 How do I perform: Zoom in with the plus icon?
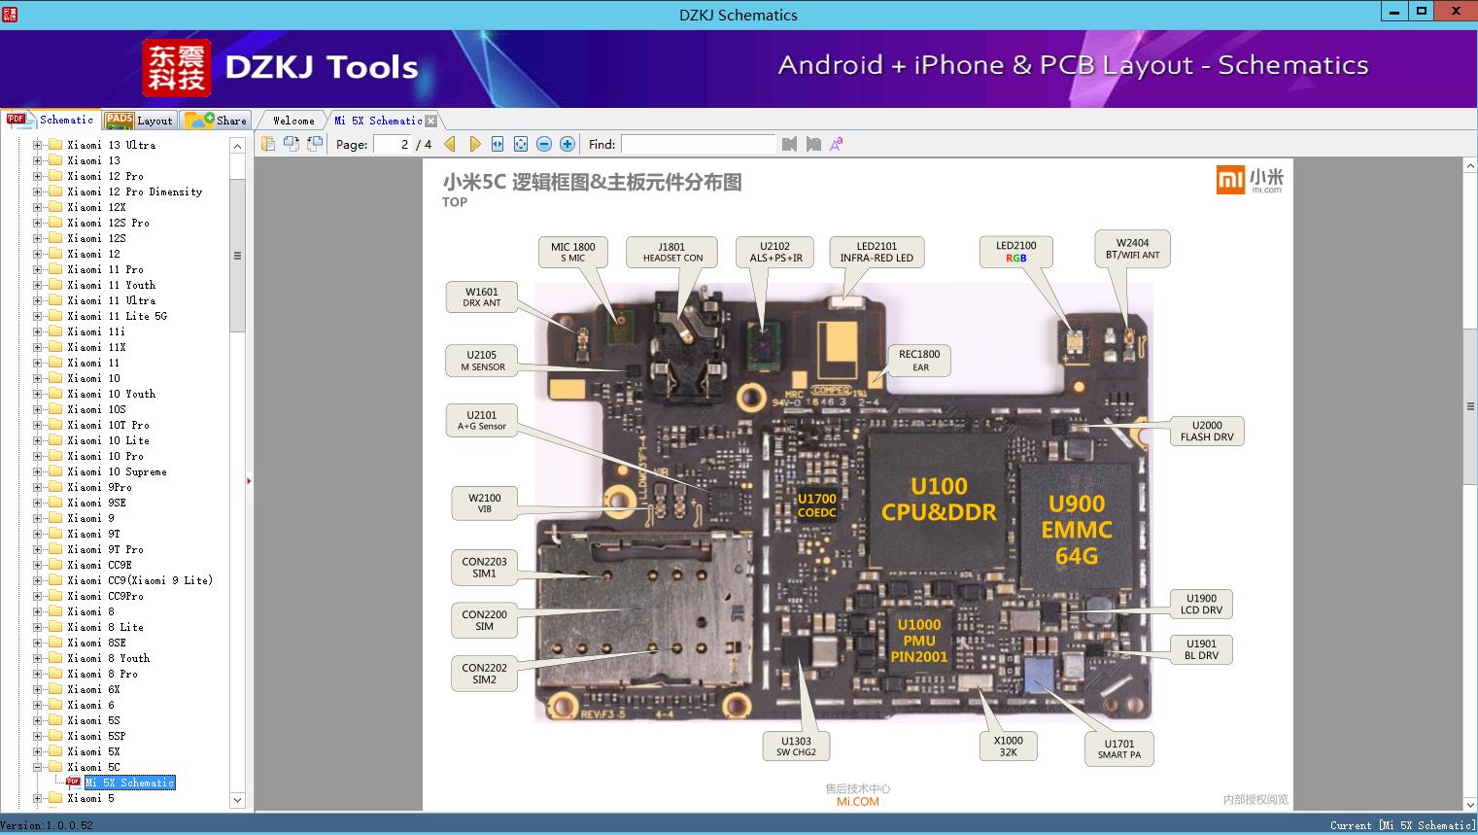click(567, 144)
